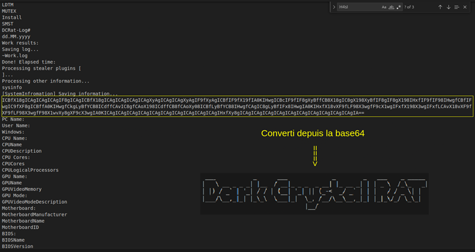Close the find widget
The width and height of the screenshot is (475, 252).
pyautogui.click(x=465, y=7)
